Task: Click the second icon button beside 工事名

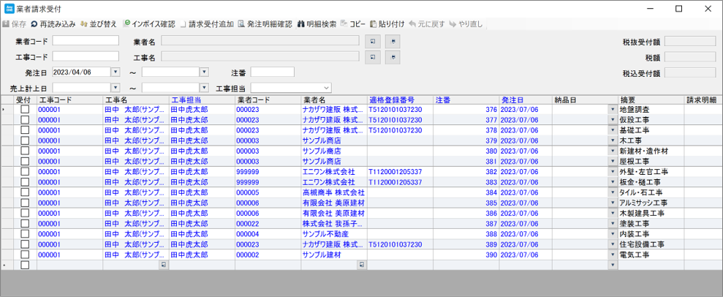Action: (x=393, y=57)
